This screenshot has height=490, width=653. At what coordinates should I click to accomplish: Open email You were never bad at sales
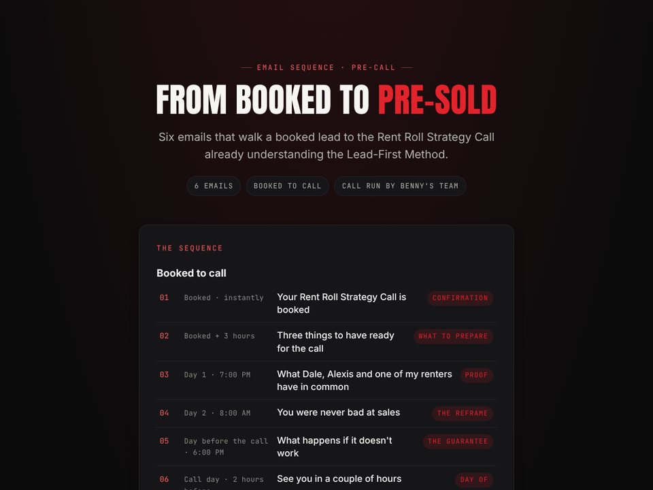click(326, 413)
